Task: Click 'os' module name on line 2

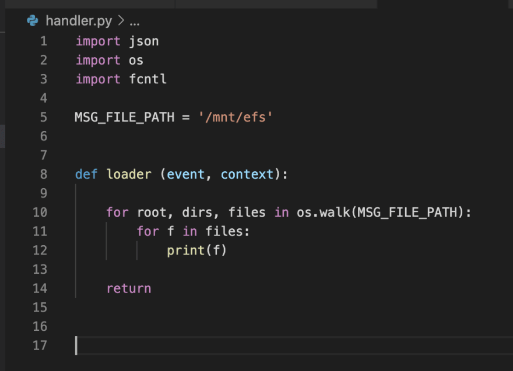Action: pos(136,61)
